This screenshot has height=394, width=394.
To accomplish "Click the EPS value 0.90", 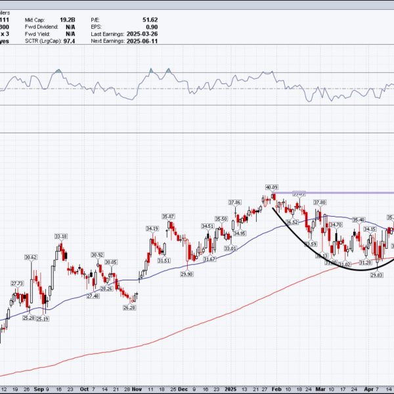I will pyautogui.click(x=152, y=27).
